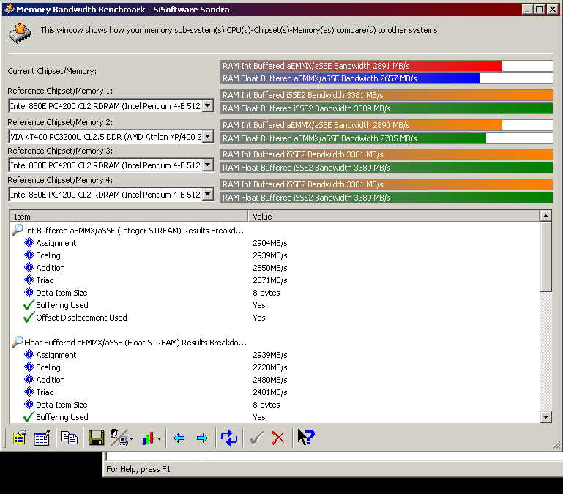The width and height of the screenshot is (563, 494).
Task: Click the VIA KT400 PC3200U combo box text
Action: [x=106, y=137]
